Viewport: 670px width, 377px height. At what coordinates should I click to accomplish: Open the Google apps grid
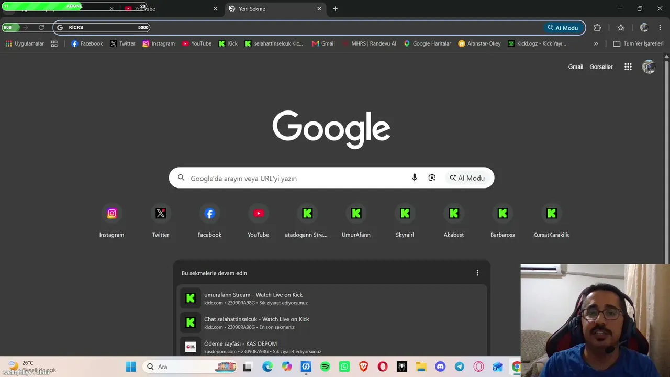point(628,66)
